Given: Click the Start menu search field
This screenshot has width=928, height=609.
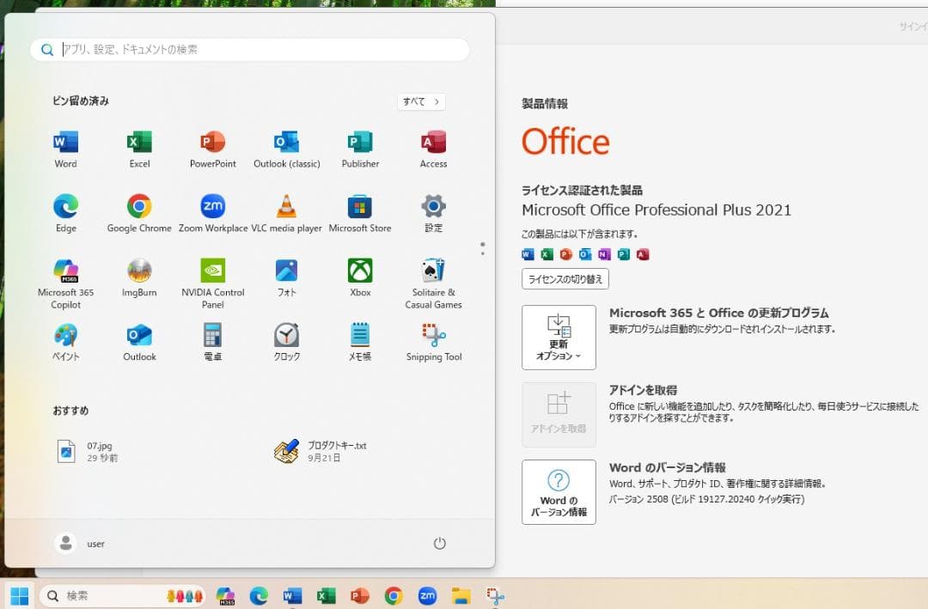Looking at the screenshot, I should click(x=249, y=49).
